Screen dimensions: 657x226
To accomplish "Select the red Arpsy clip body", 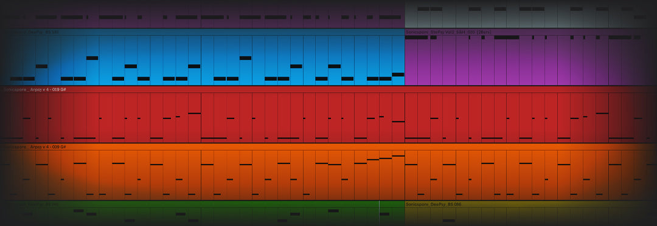I will click(328, 118).
